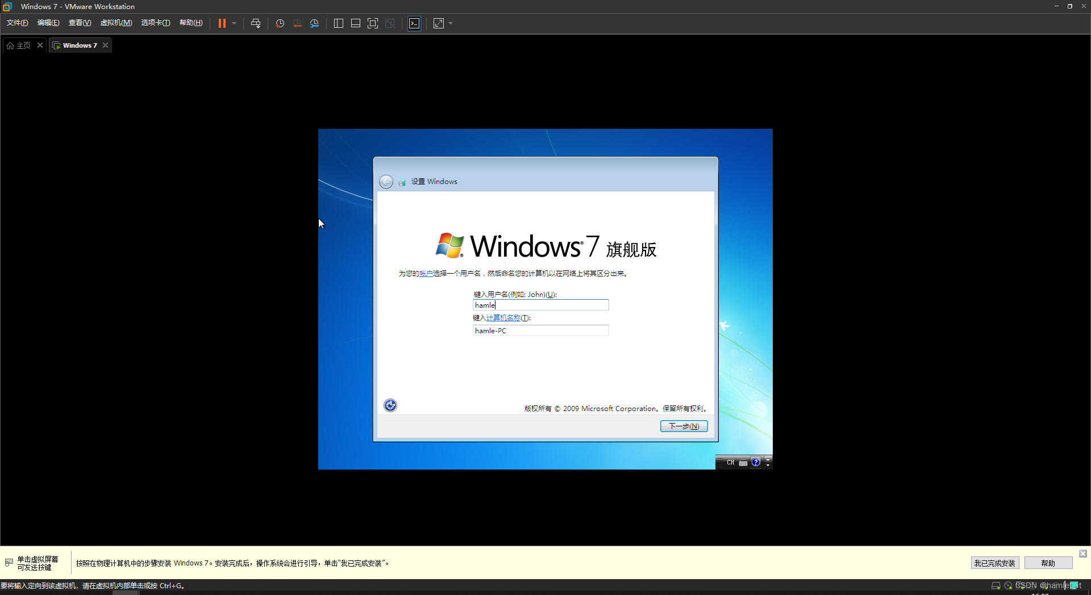Image resolution: width=1091 pixels, height=595 pixels.
Task: Open Snapshot Manager with the wrench clock icon
Action: [x=314, y=23]
